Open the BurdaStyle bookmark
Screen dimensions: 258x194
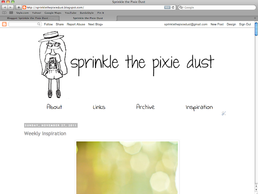coord(87,13)
